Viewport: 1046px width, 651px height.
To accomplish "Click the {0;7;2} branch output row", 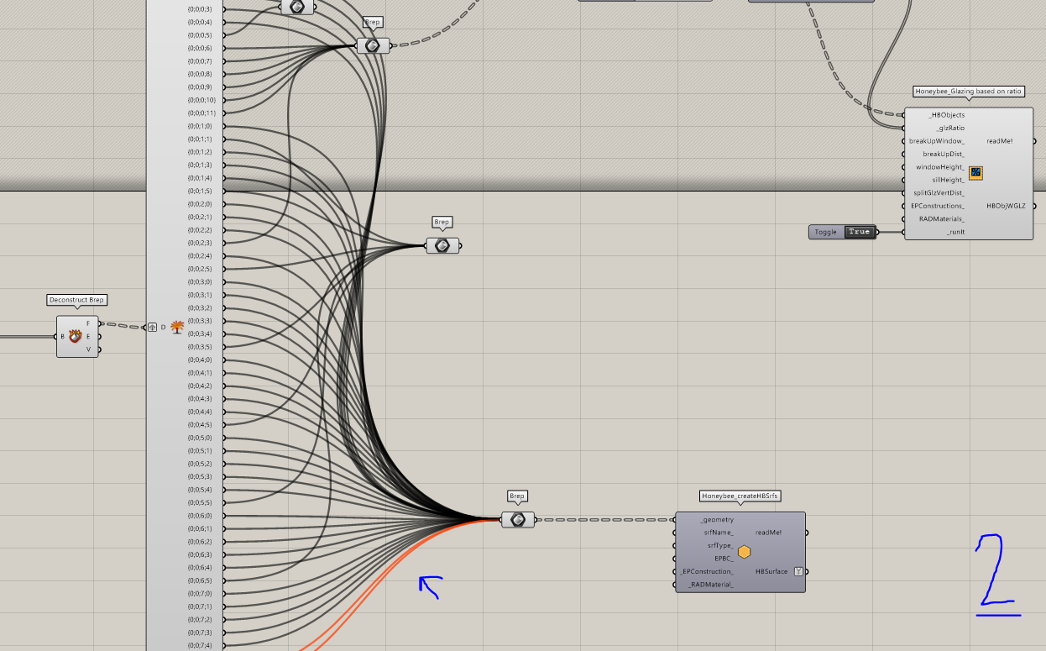I will point(200,619).
